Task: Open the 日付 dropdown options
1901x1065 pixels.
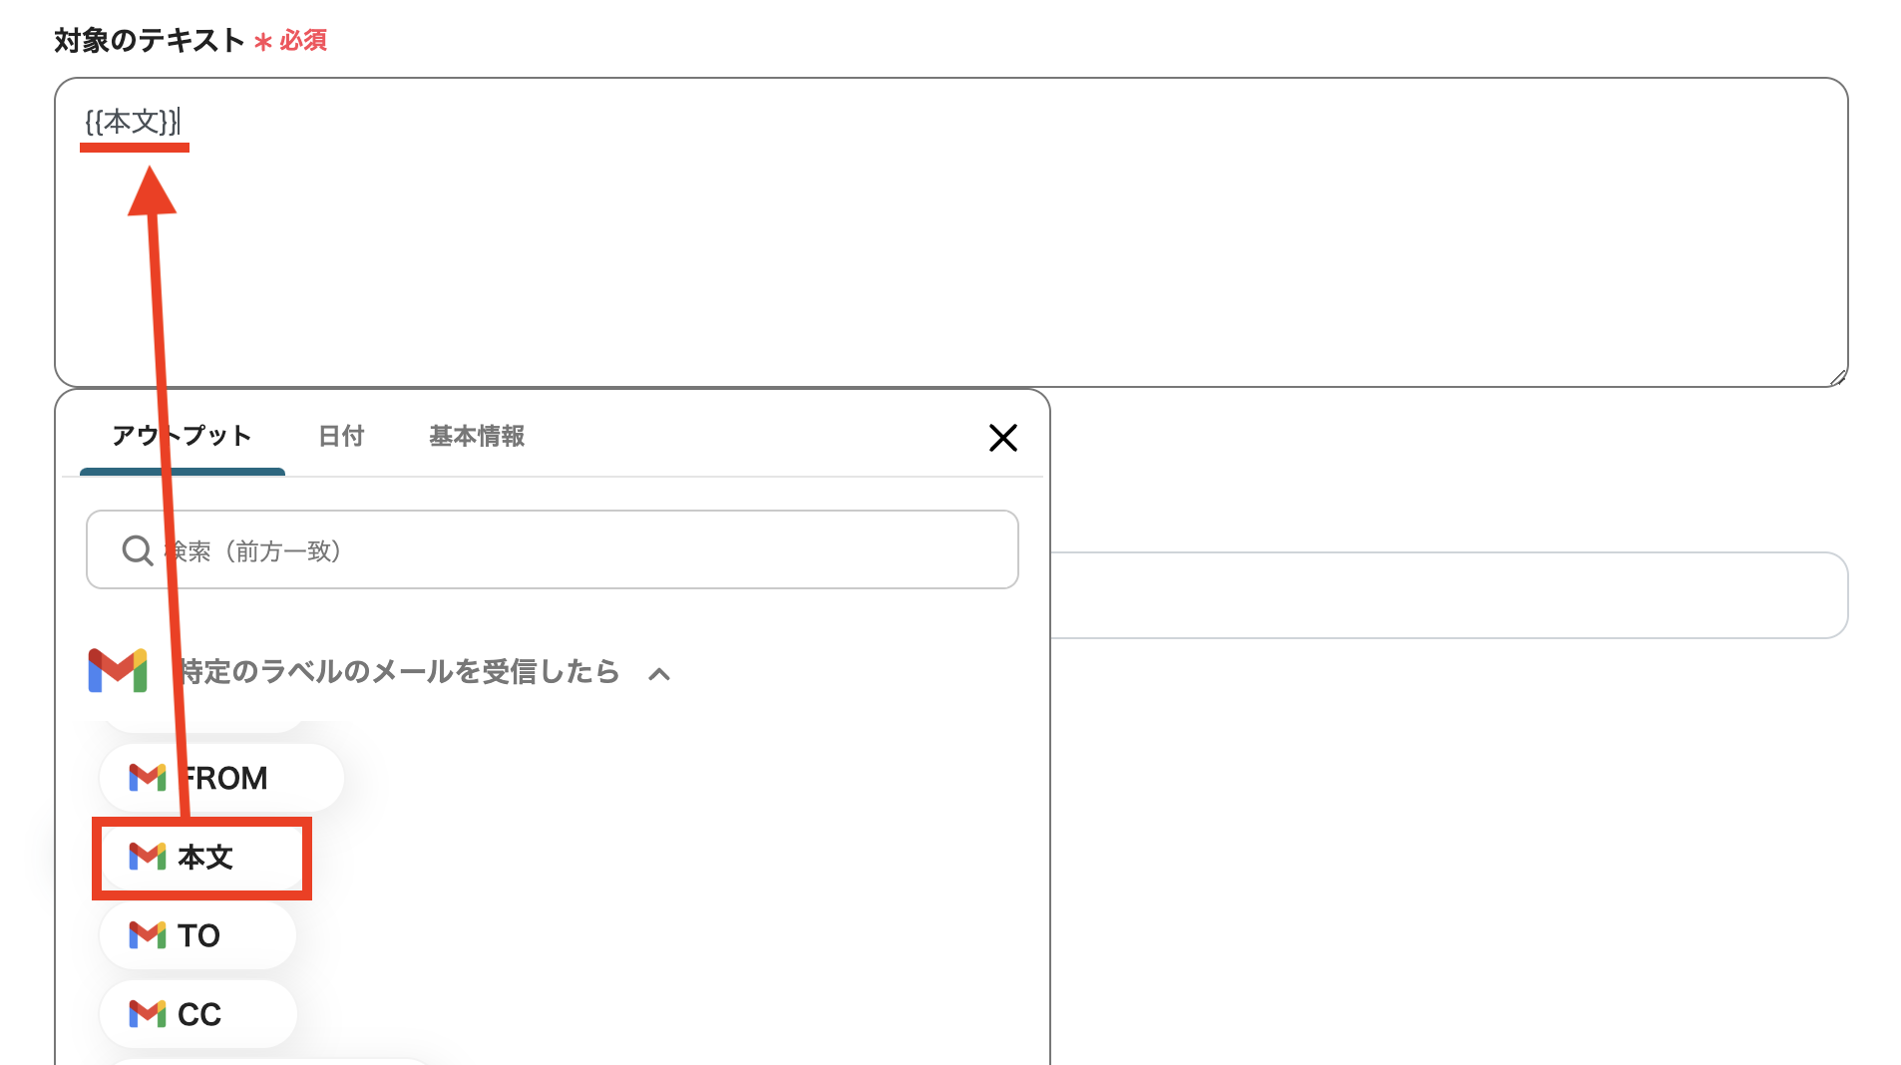Action: click(x=340, y=436)
